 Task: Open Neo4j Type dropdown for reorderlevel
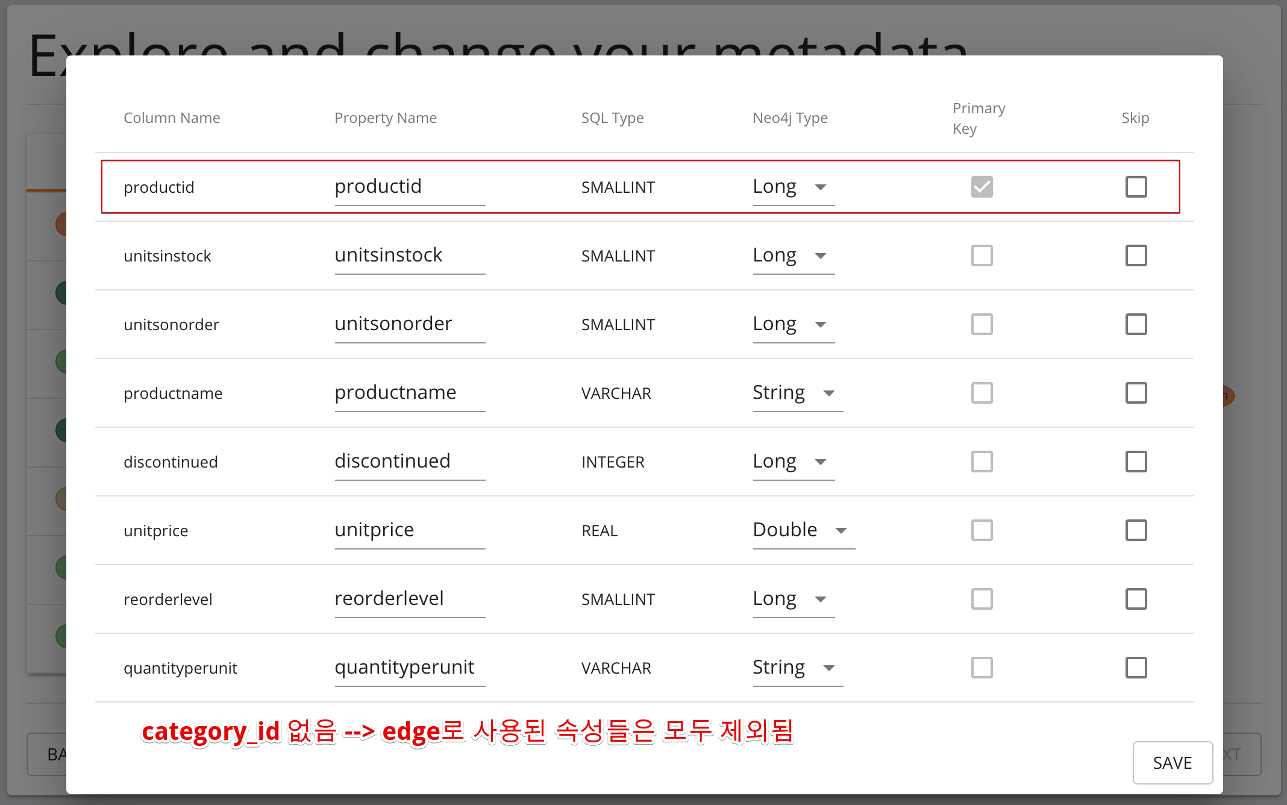794,599
